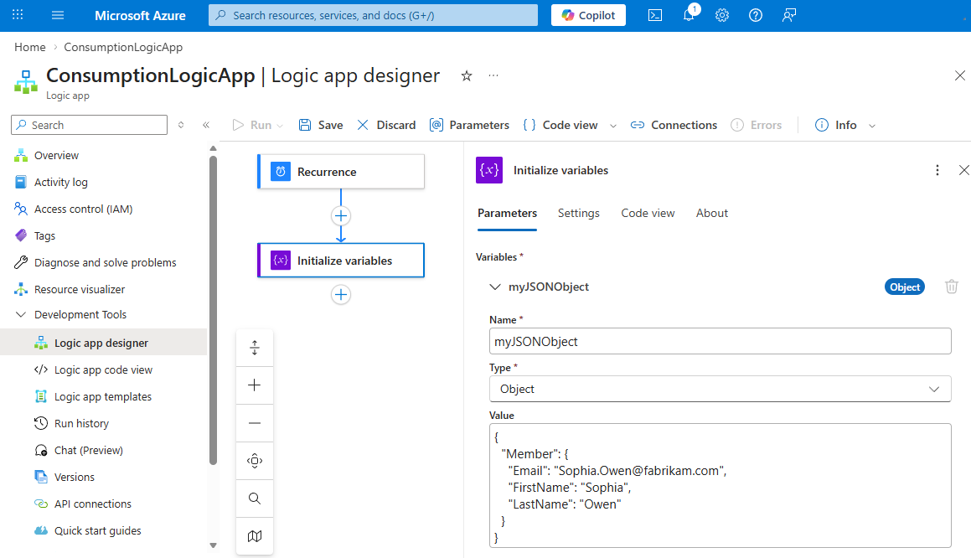Viewport: 971px width, 558px height.
Task: Click the global search resources field
Action: 373,15
